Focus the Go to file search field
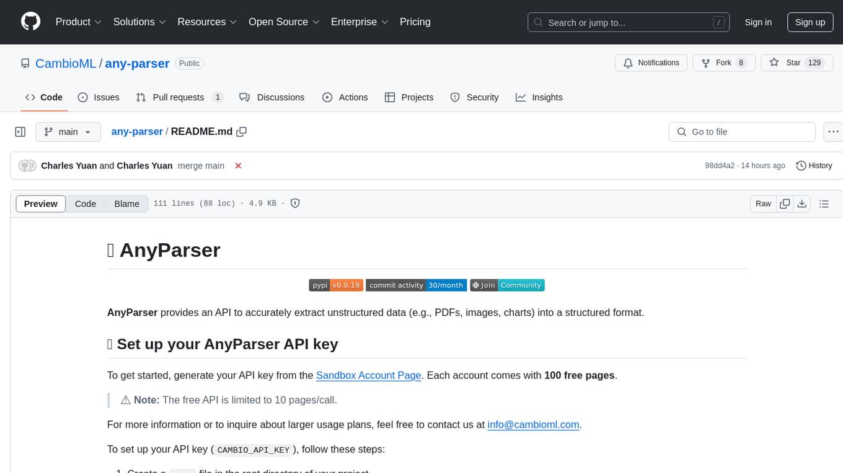Screen dimensions: 843x473 742,132
